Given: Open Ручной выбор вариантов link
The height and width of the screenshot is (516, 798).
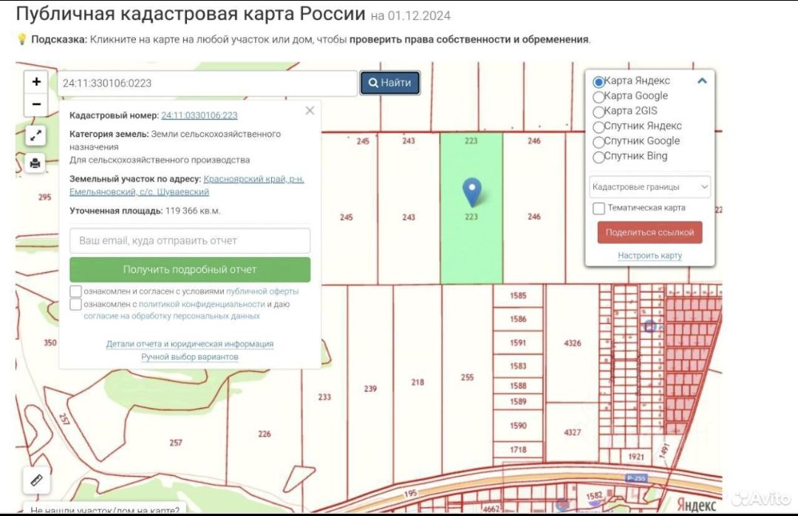Looking at the screenshot, I should coord(190,356).
